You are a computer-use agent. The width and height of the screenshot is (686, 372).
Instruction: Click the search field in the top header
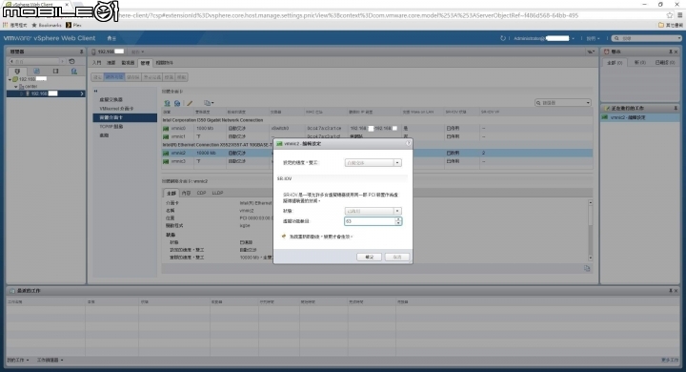[x=648, y=38]
